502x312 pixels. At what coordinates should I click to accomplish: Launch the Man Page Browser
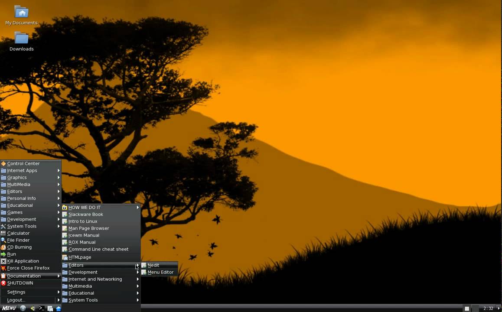coord(101,228)
